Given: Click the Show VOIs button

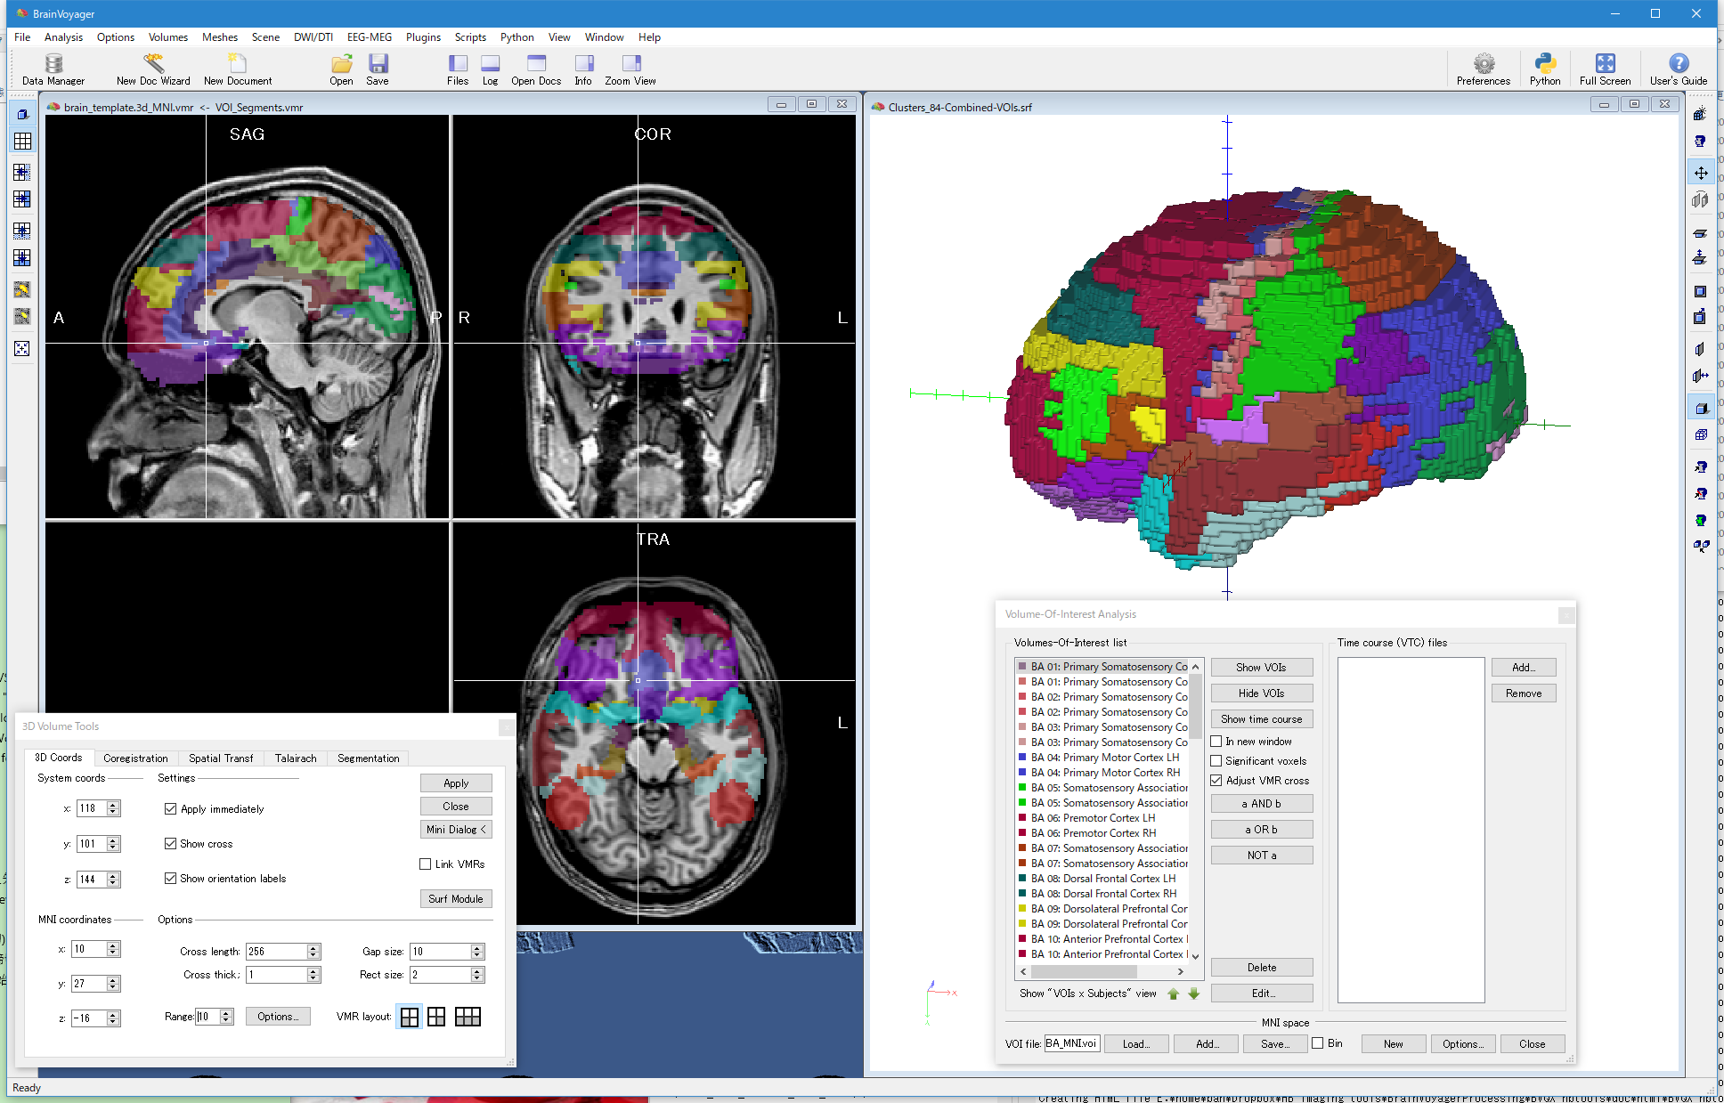Looking at the screenshot, I should tap(1261, 668).
